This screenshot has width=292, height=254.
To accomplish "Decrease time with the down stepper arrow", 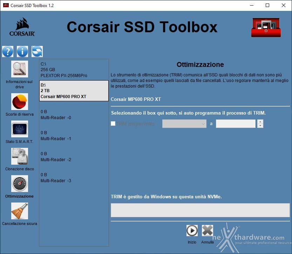I will (x=260, y=126).
